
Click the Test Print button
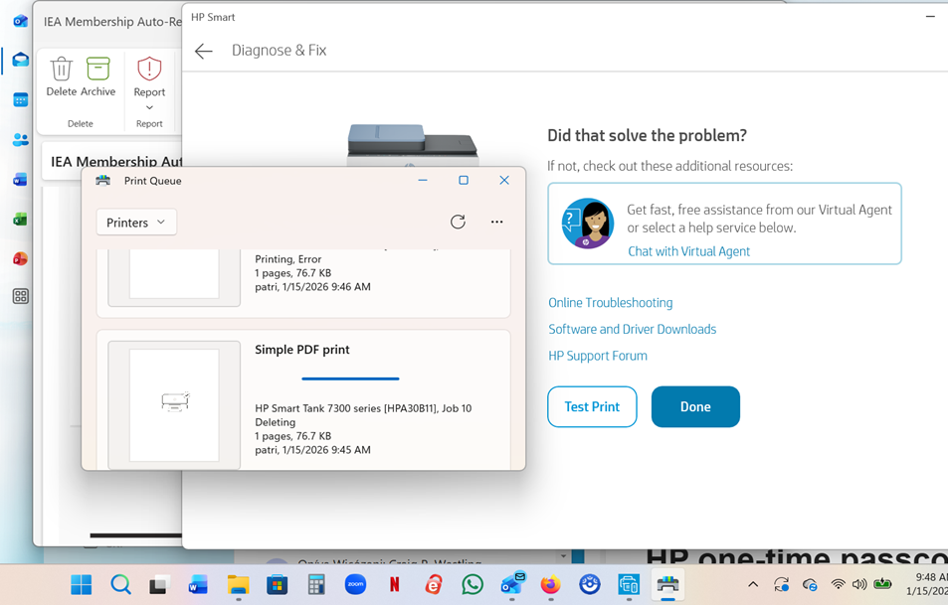click(592, 407)
